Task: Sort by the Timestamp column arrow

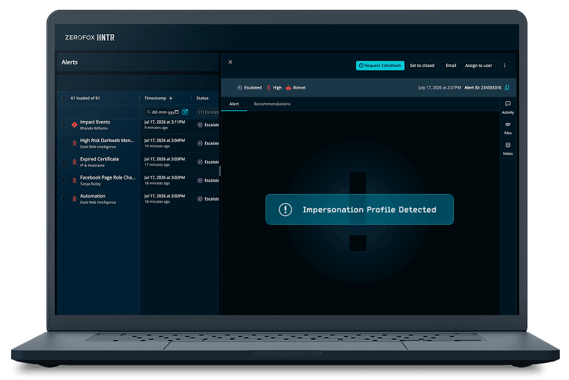Action: (171, 98)
